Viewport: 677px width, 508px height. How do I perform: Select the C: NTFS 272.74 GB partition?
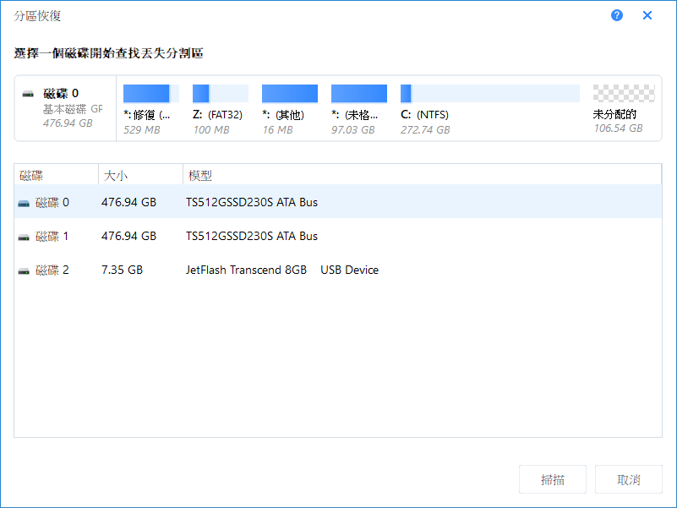[x=489, y=94]
